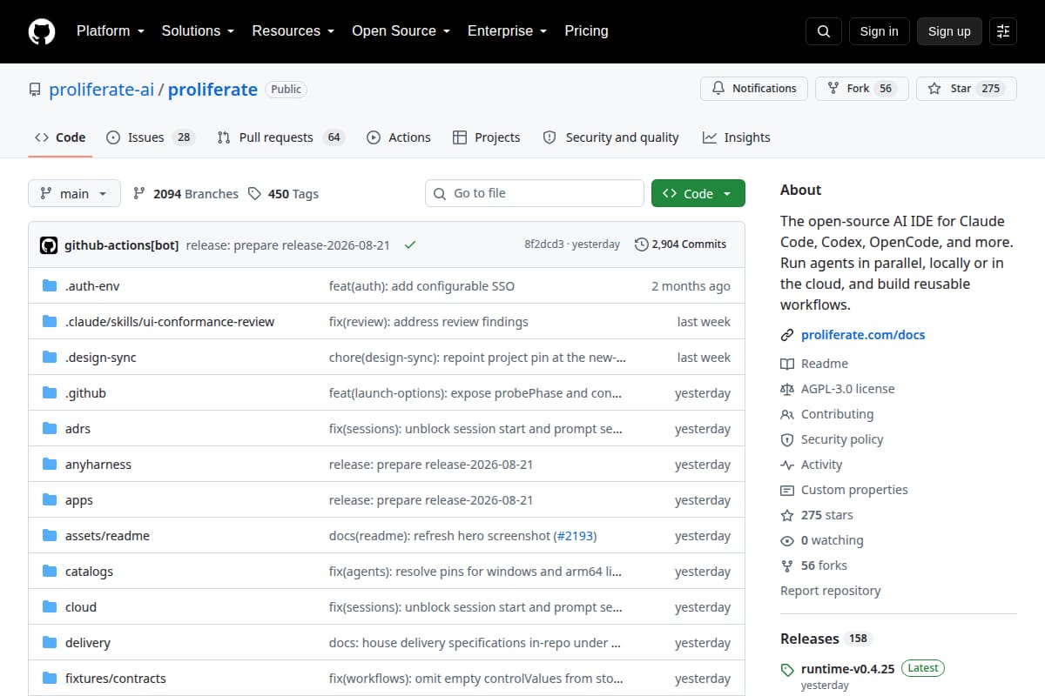
Task: Star the repository with Star button
Action: tap(967, 89)
